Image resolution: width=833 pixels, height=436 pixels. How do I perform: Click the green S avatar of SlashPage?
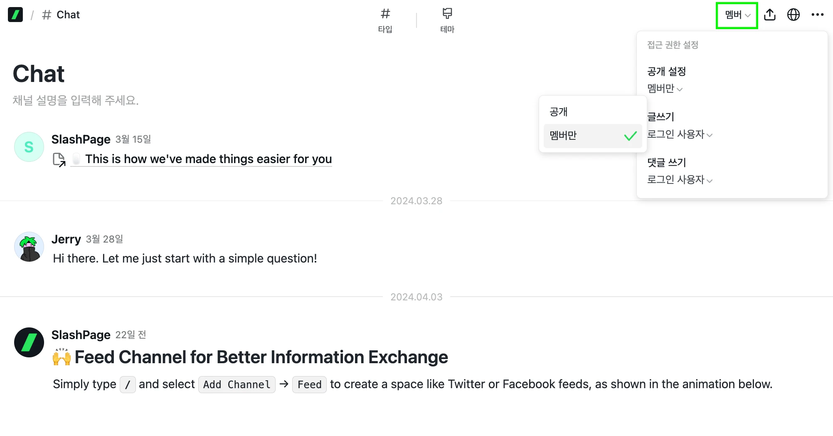(29, 147)
